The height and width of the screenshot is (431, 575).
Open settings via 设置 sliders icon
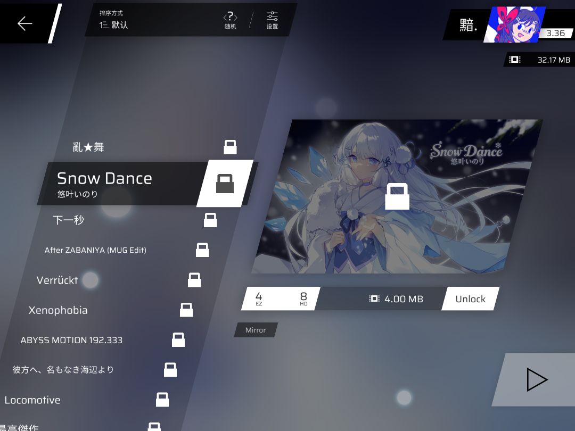click(x=272, y=20)
